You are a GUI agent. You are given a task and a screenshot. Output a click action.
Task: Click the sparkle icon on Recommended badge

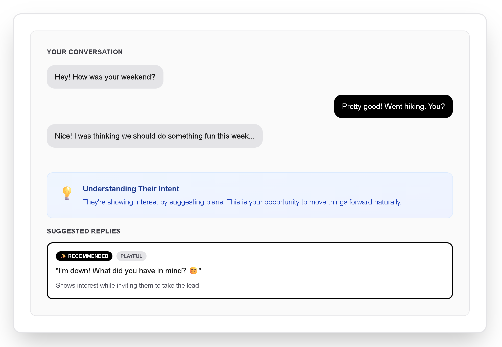coord(63,256)
